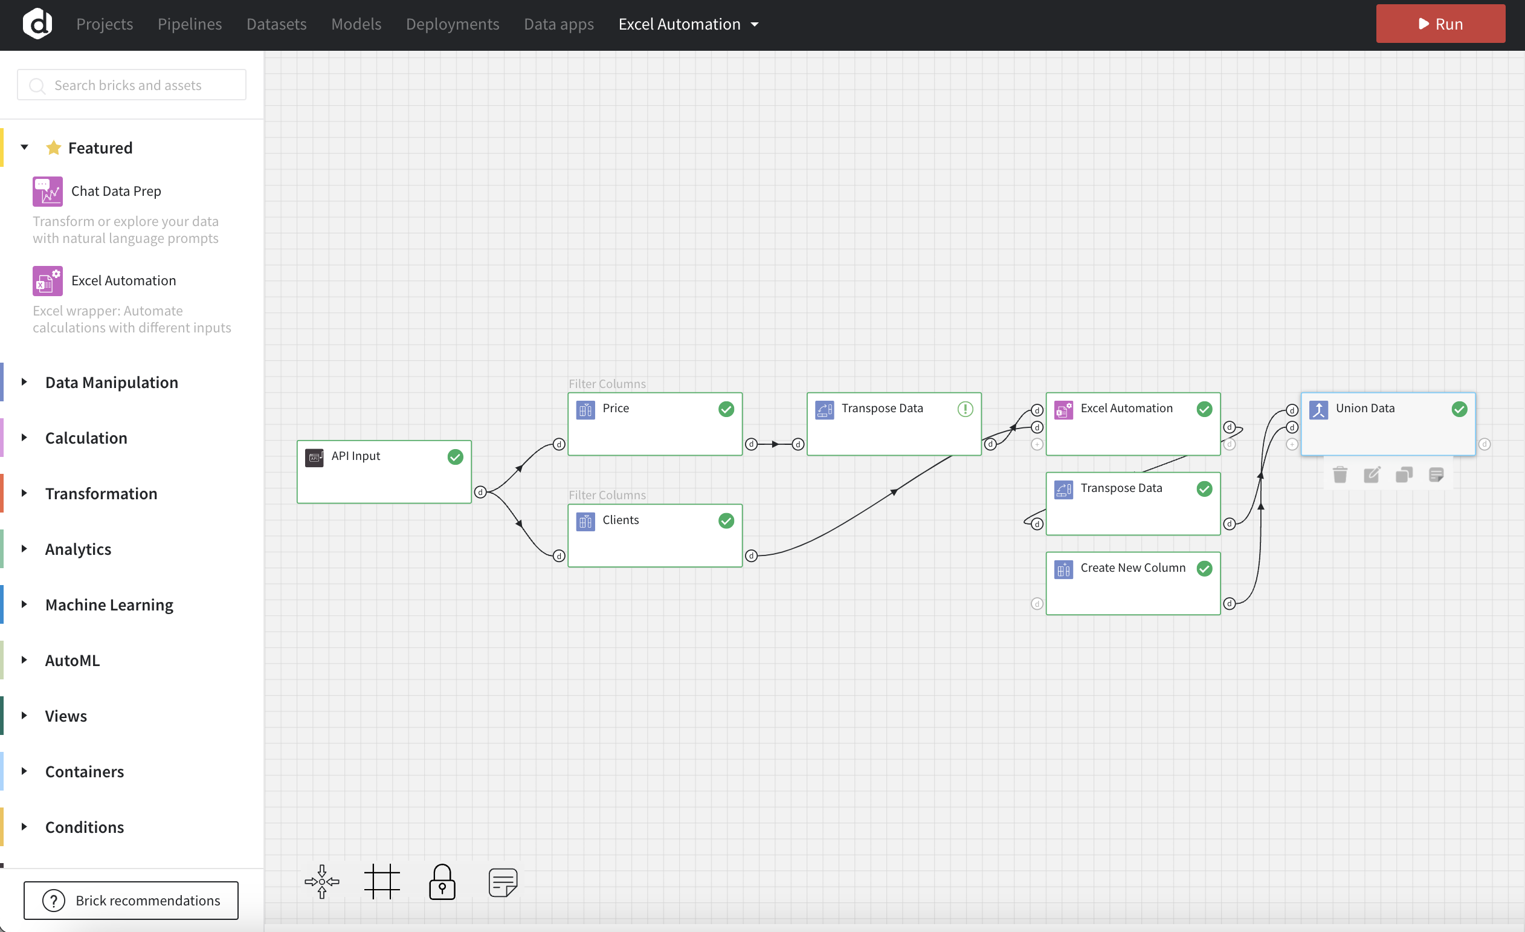This screenshot has width=1525, height=932.
Task: Click the Create New Column brick icon
Action: coord(1063,570)
